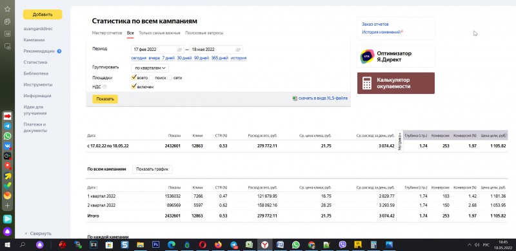The height and width of the screenshot is (251, 516).
Task: Switch to 'Только самые важные' tab
Action: click(159, 33)
